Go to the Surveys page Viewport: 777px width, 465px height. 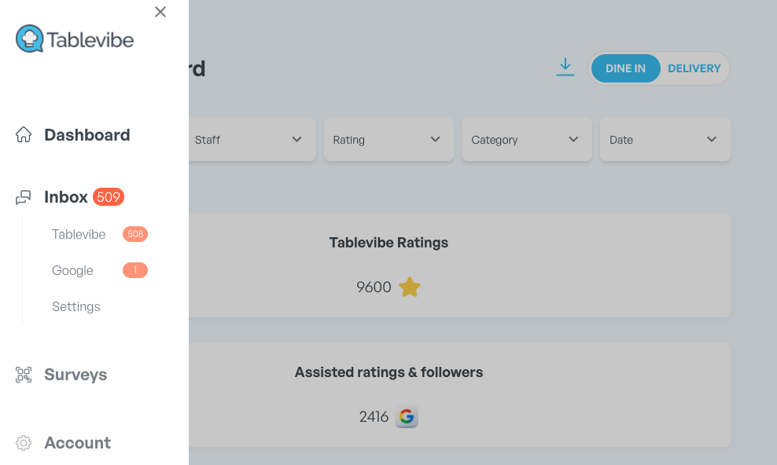click(75, 375)
